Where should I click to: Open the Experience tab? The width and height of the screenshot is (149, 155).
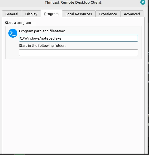tap(108, 14)
